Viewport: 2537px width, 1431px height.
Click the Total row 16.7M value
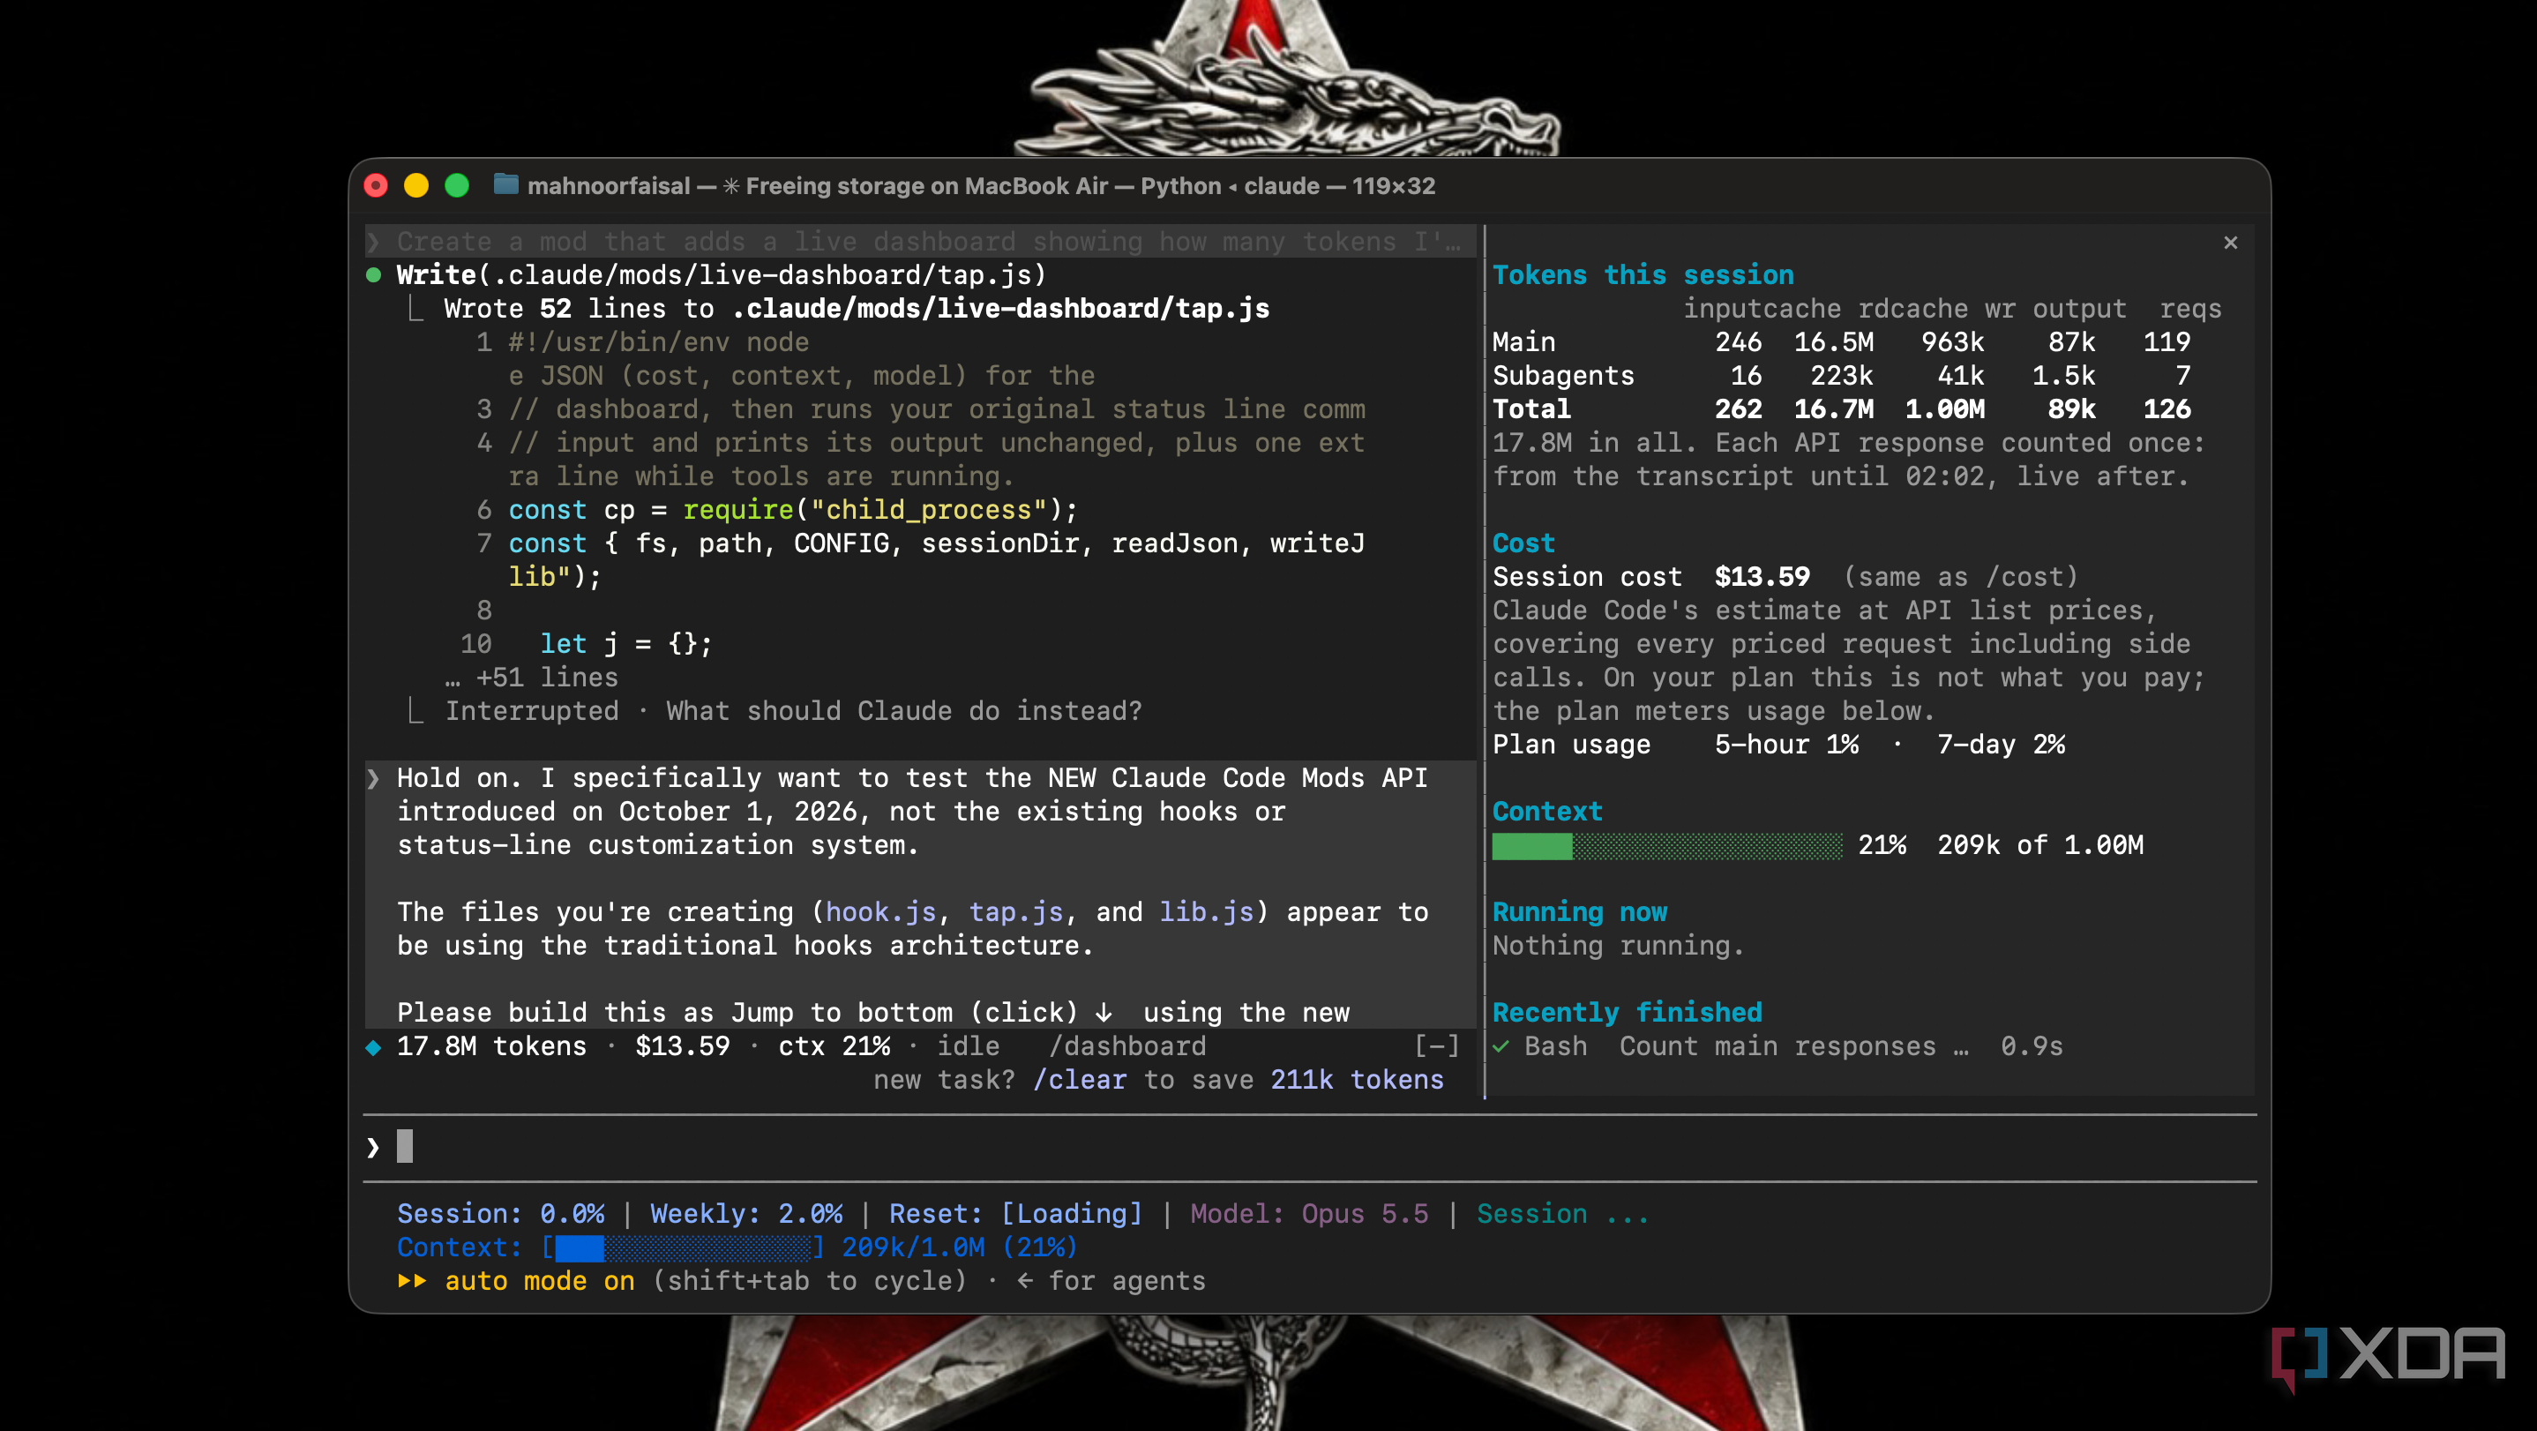[x=1834, y=408]
